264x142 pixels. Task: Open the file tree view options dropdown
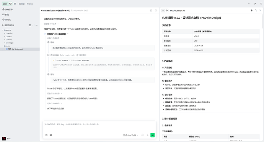coord(31,25)
